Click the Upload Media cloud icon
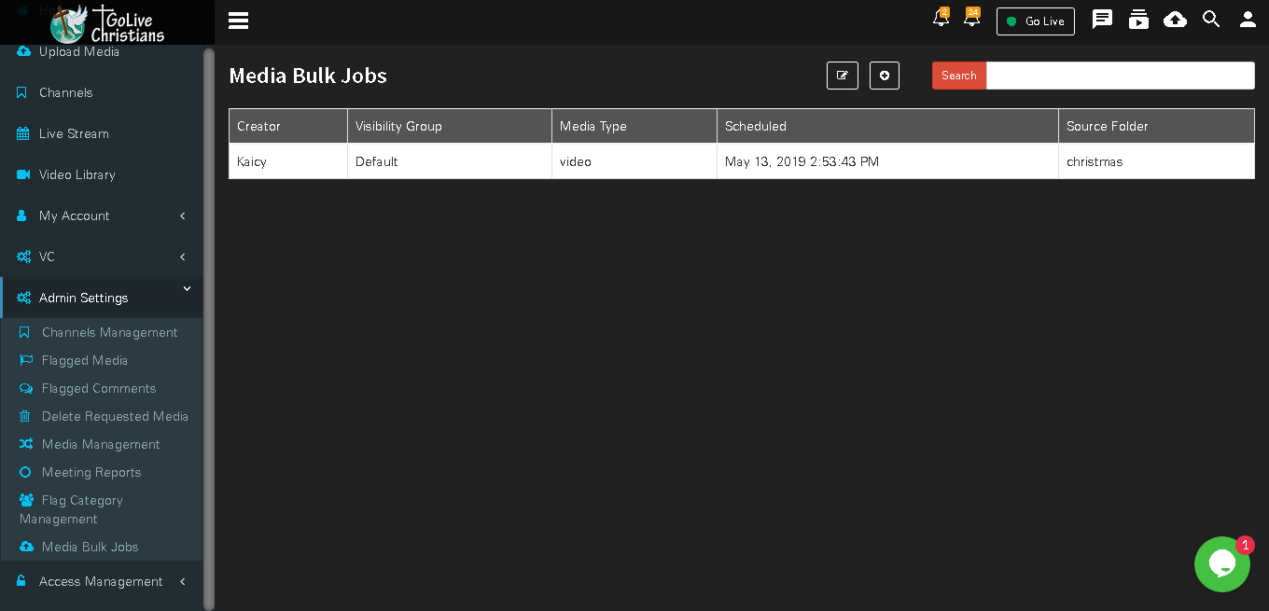Screen dimensions: 1269x611 23,51
